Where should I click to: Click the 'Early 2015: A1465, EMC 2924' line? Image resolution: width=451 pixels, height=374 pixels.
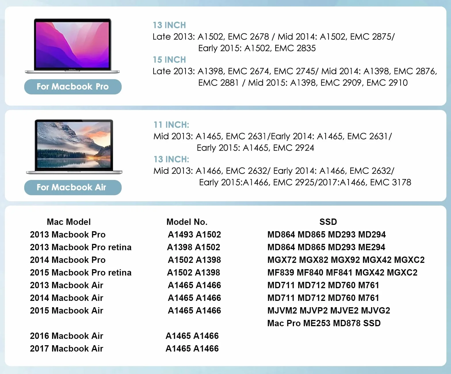coord(255,148)
